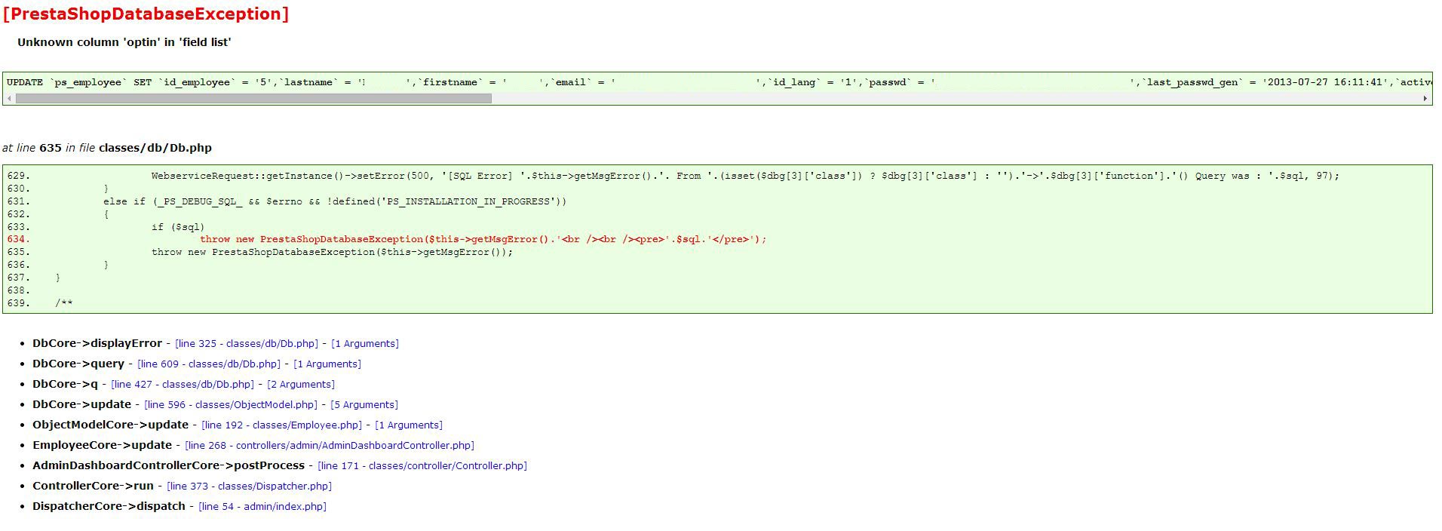Image resolution: width=1442 pixels, height=531 pixels.
Task: Show the 1 Arguments of ObjectModelCore->update
Action: (409, 425)
